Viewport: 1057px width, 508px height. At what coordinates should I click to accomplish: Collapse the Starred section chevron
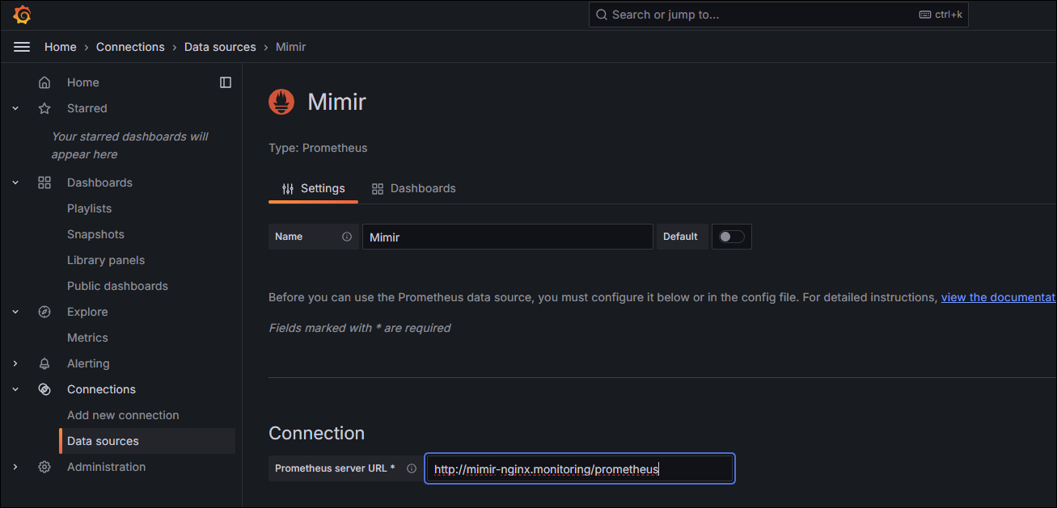pyautogui.click(x=15, y=108)
